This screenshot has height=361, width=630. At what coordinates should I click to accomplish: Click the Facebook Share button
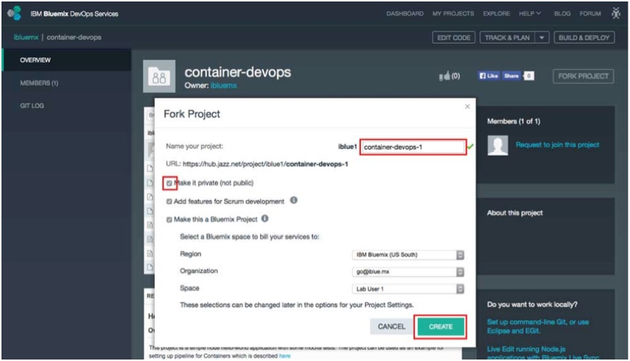(x=511, y=76)
